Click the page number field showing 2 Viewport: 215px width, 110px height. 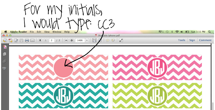pos(52,40)
